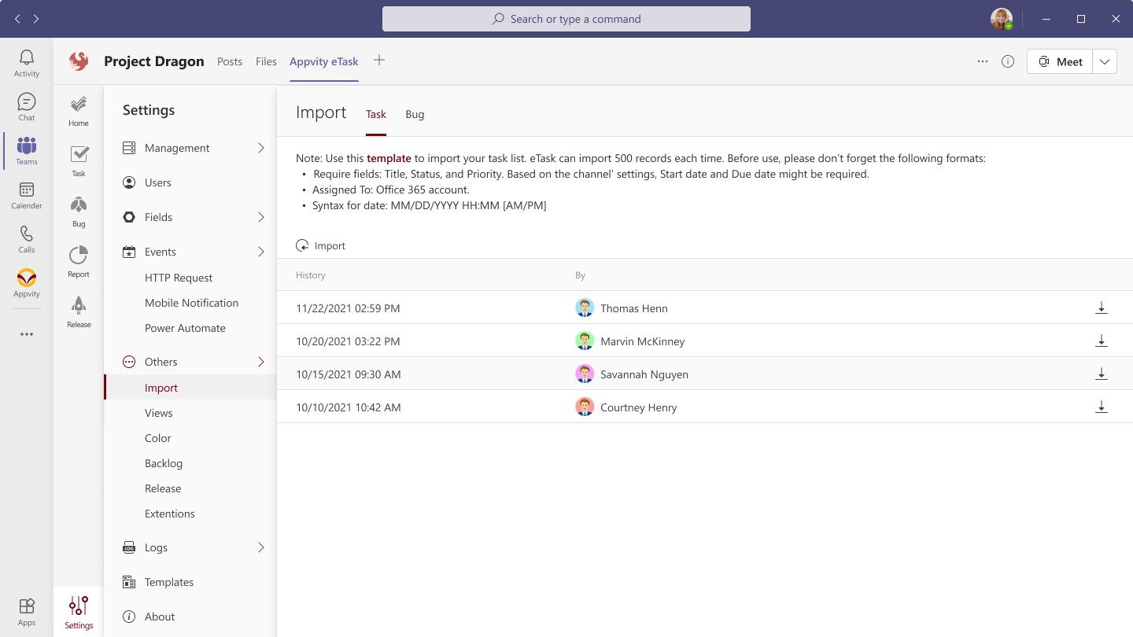This screenshot has width=1133, height=637.
Task: Click the template download link
Action: coord(389,158)
